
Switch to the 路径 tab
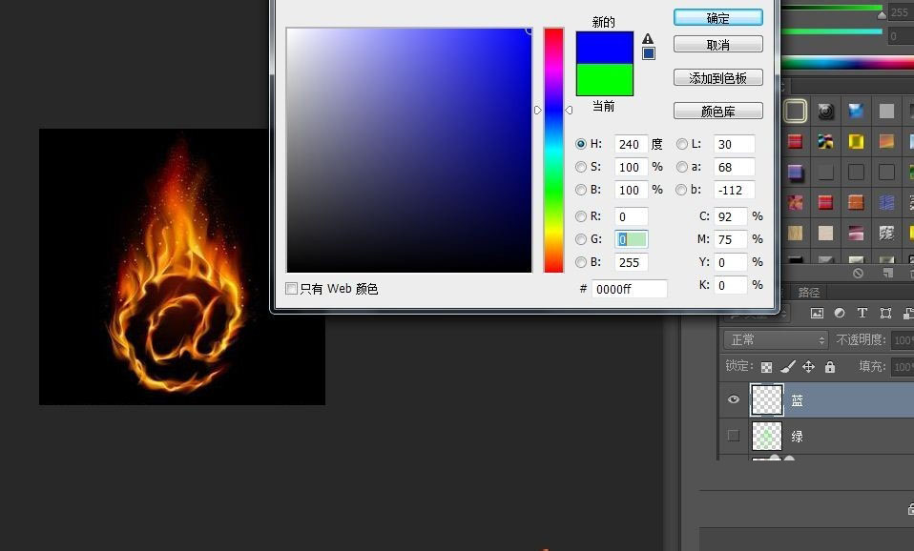[x=808, y=292]
